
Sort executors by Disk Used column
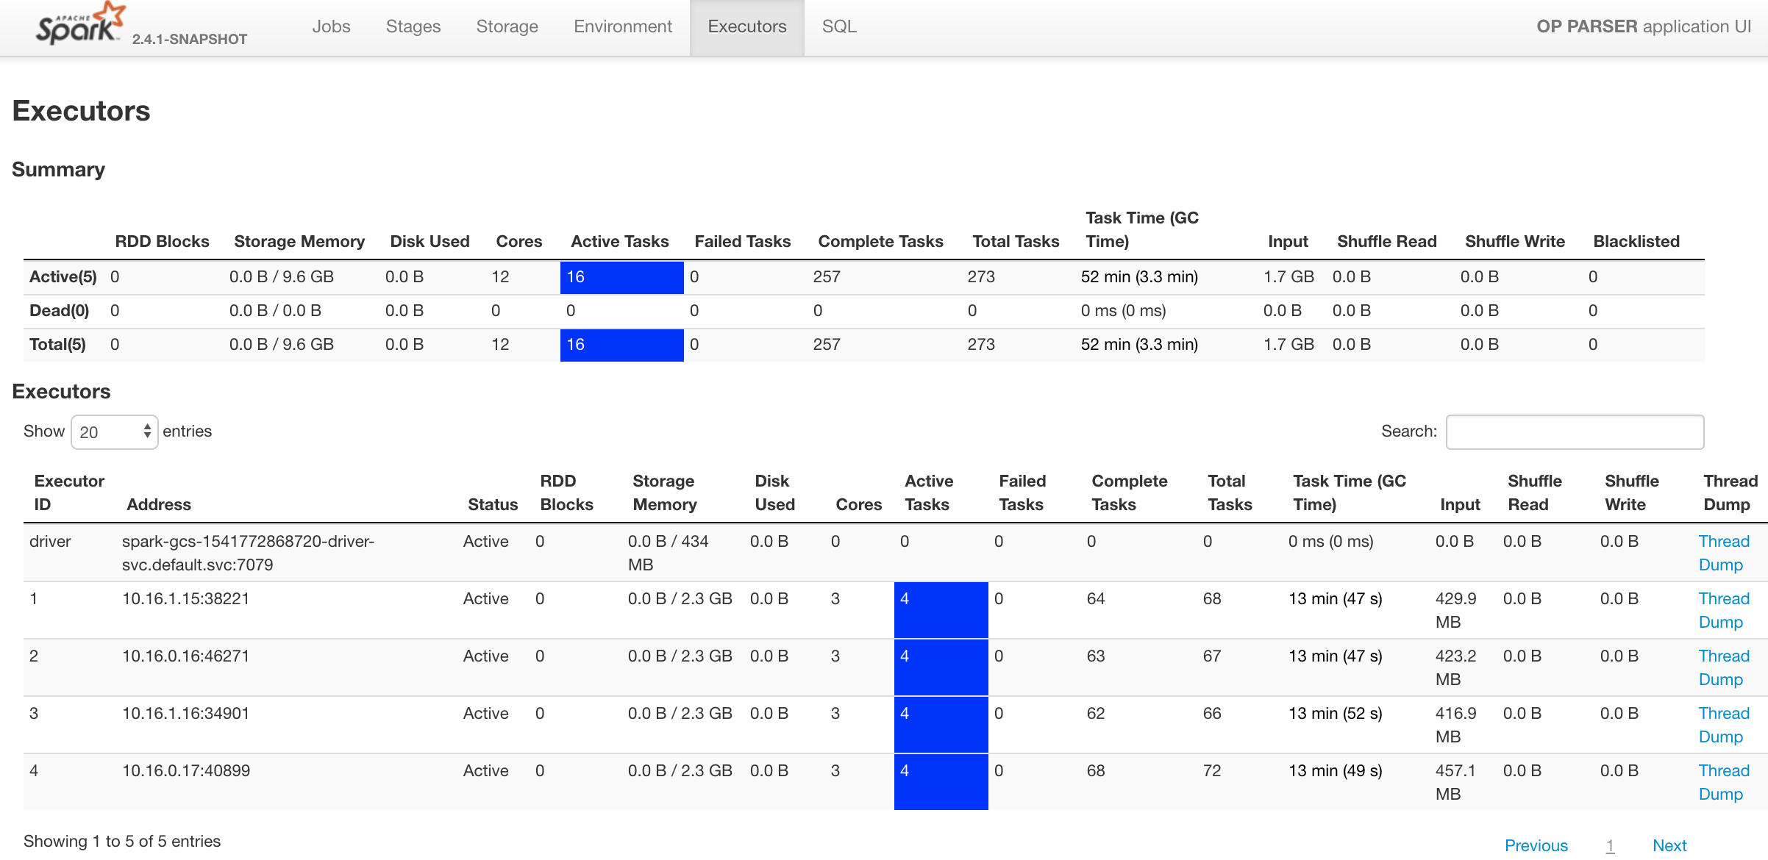(774, 492)
